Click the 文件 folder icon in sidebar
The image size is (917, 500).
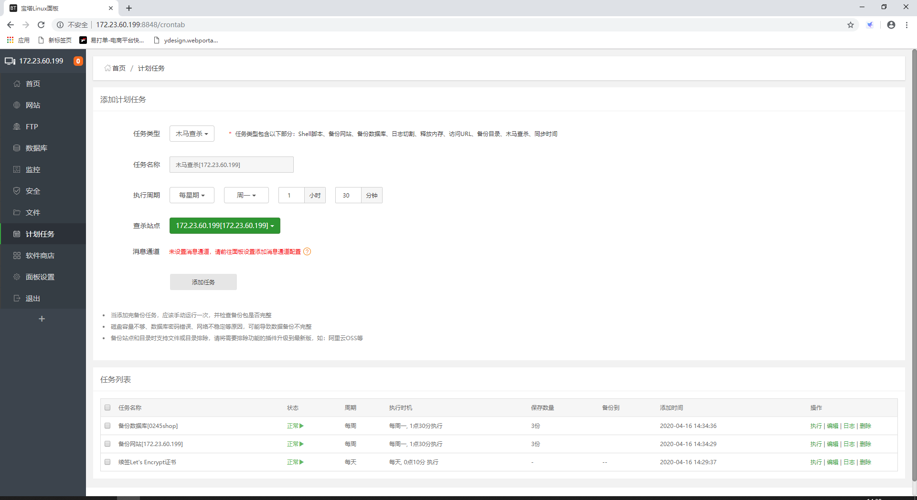(17, 212)
